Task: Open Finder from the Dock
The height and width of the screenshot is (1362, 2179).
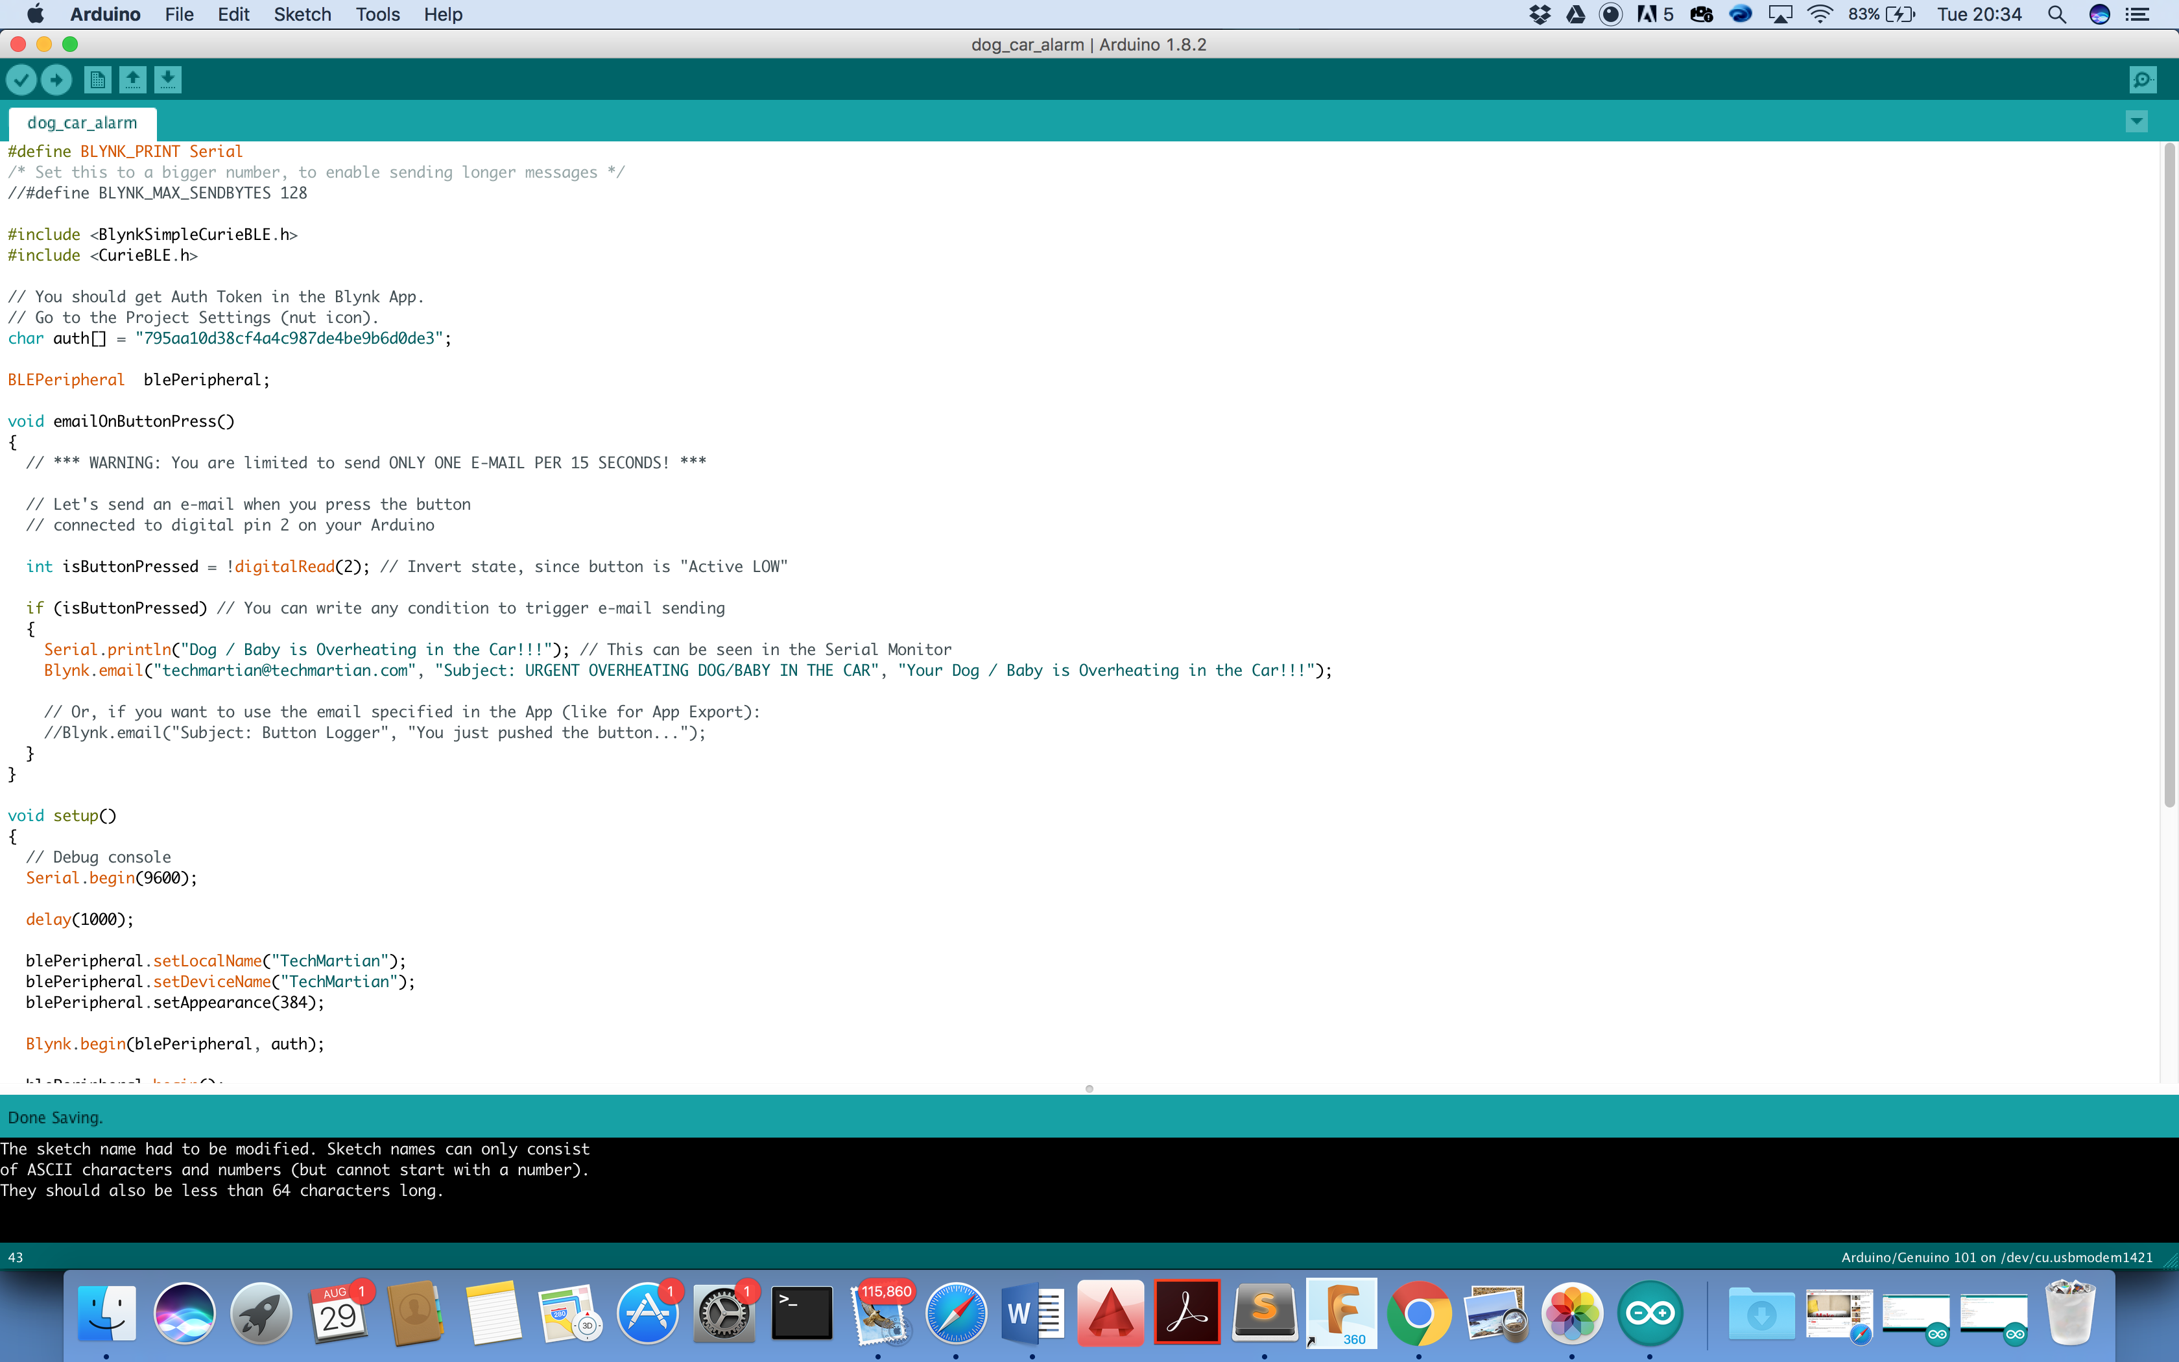Action: 107,1313
